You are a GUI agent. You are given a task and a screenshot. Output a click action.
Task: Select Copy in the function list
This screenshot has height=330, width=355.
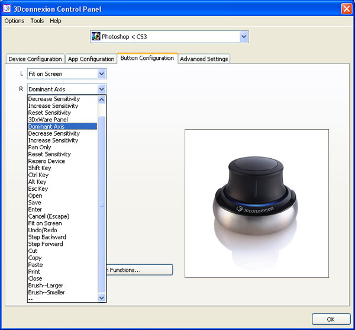coord(62,258)
